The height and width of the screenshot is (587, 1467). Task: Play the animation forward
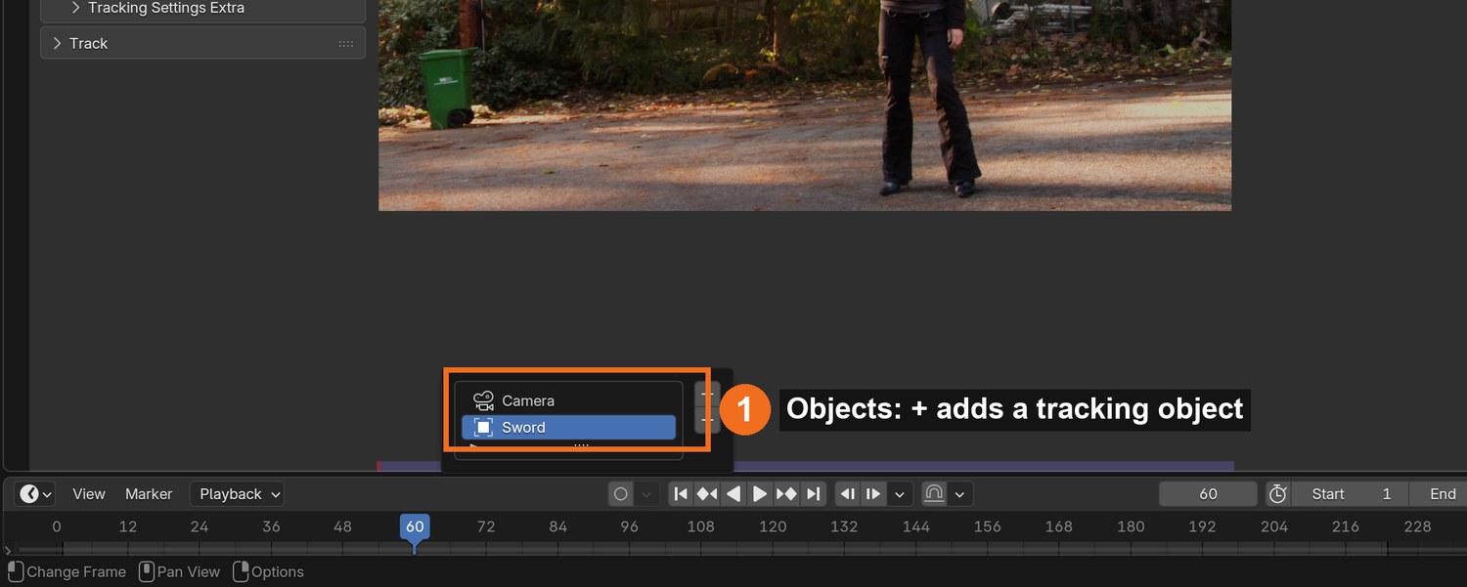tap(760, 494)
